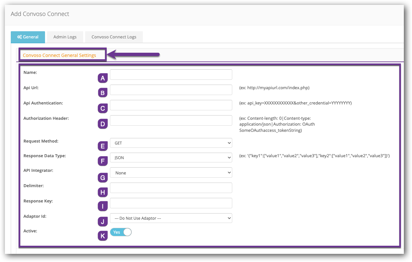The width and height of the screenshot is (412, 262).
Task: Open the Request Method dropdown showing GET
Action: pos(171,143)
